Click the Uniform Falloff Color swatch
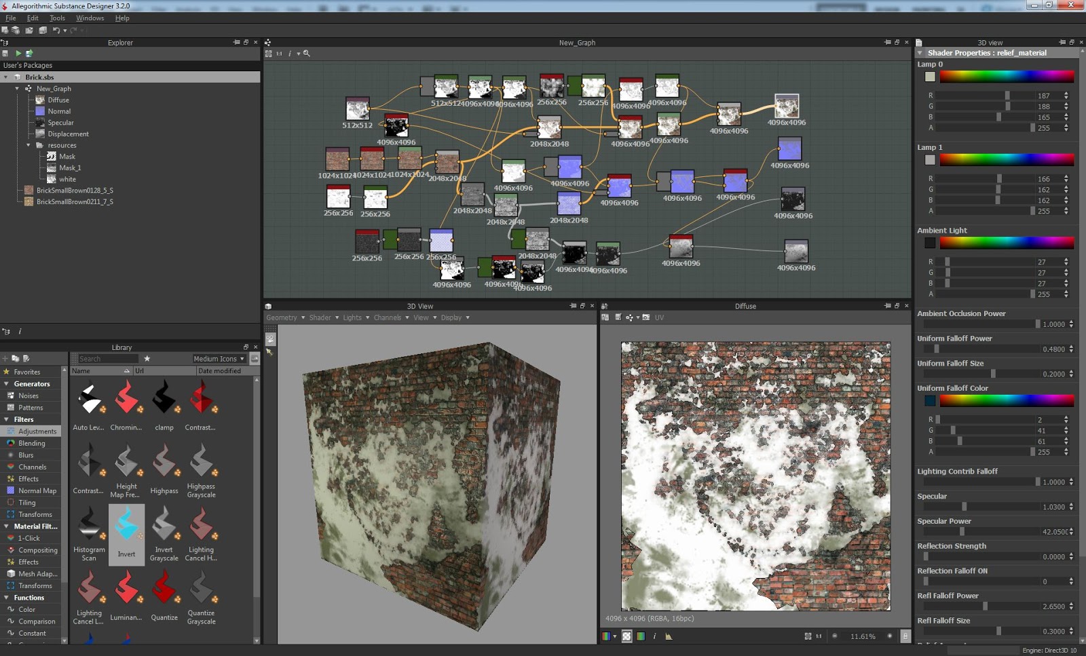Screen dimensions: 1086x656 tap(929, 401)
